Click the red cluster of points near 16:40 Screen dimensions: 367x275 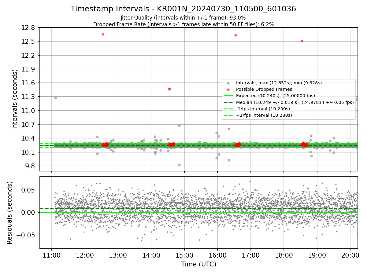pos(238,144)
